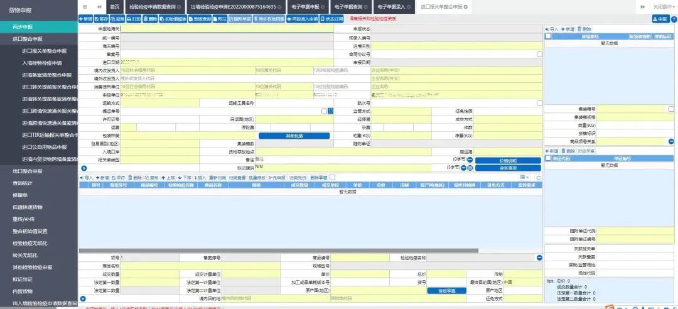Click the 随附单据 toolbar button
Viewport: 678px width, 309px height.
click(x=240, y=19)
